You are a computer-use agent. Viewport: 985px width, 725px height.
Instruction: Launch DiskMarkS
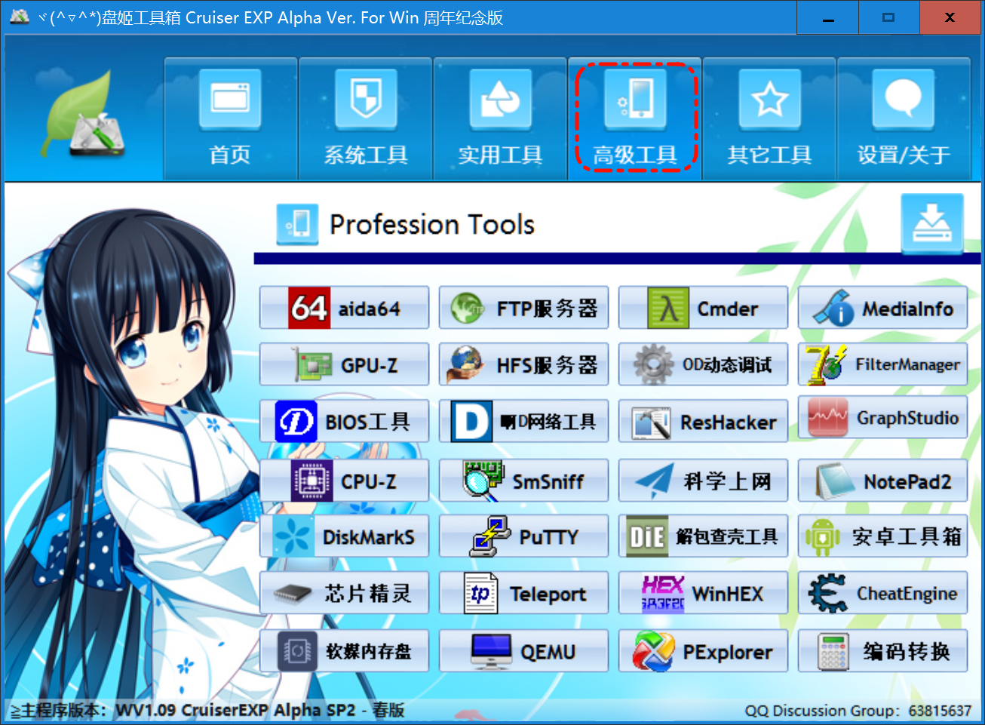coord(344,536)
